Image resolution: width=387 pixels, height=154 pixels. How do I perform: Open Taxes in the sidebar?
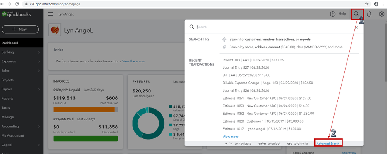coord(6,107)
